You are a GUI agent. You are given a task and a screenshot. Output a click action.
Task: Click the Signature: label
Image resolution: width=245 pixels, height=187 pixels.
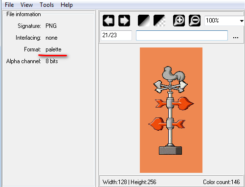[x=29, y=26]
